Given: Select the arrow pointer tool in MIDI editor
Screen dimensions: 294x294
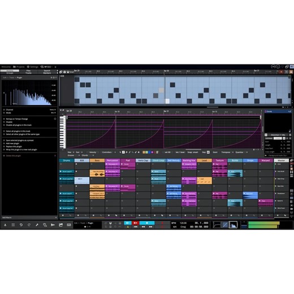Looking at the screenshot, I should point(120,152).
